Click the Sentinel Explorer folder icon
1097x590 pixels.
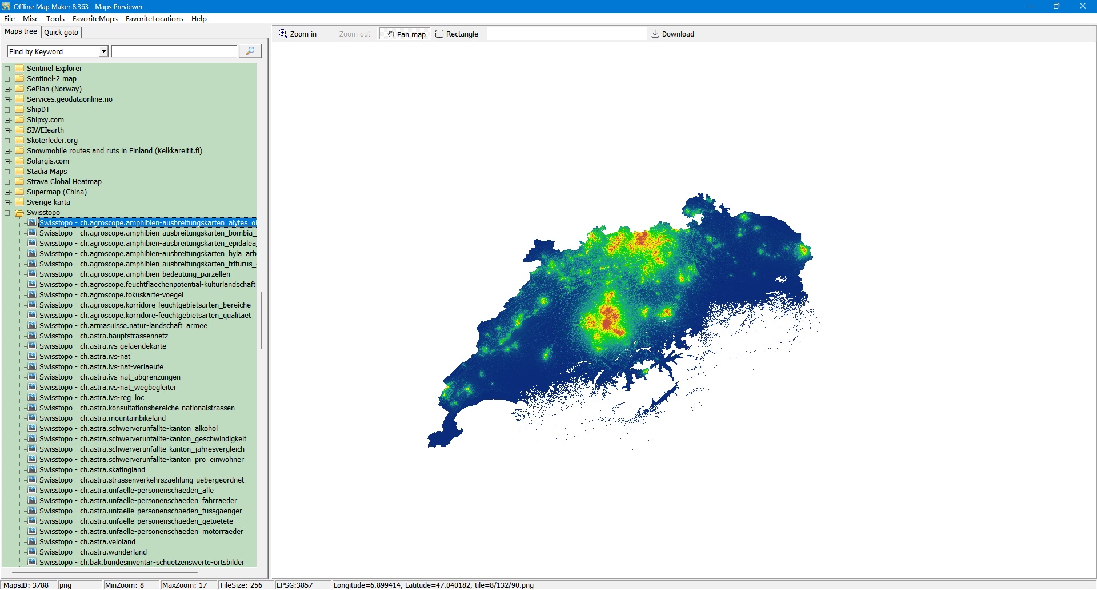pyautogui.click(x=19, y=68)
